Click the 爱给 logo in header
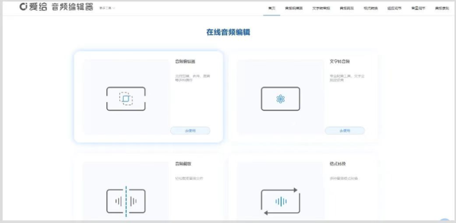456x223 pixels. (33, 7)
